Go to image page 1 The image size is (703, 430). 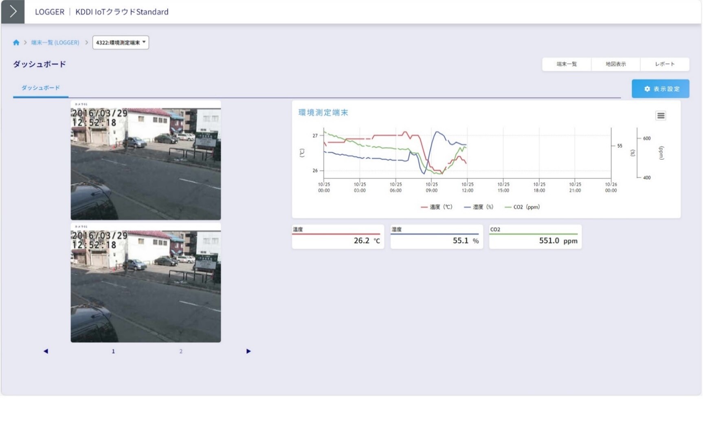point(113,351)
